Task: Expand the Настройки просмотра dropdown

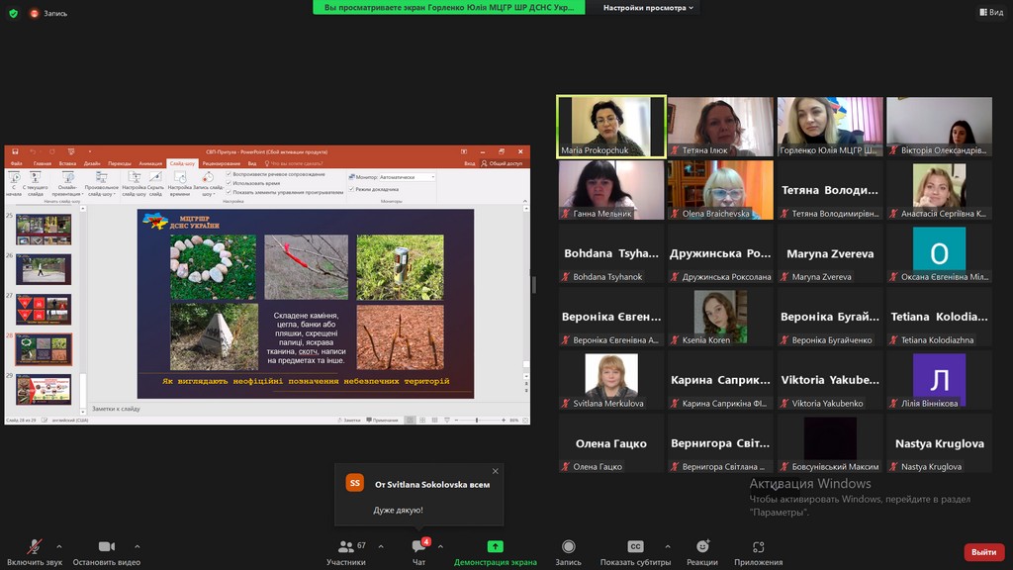Action: [648, 8]
